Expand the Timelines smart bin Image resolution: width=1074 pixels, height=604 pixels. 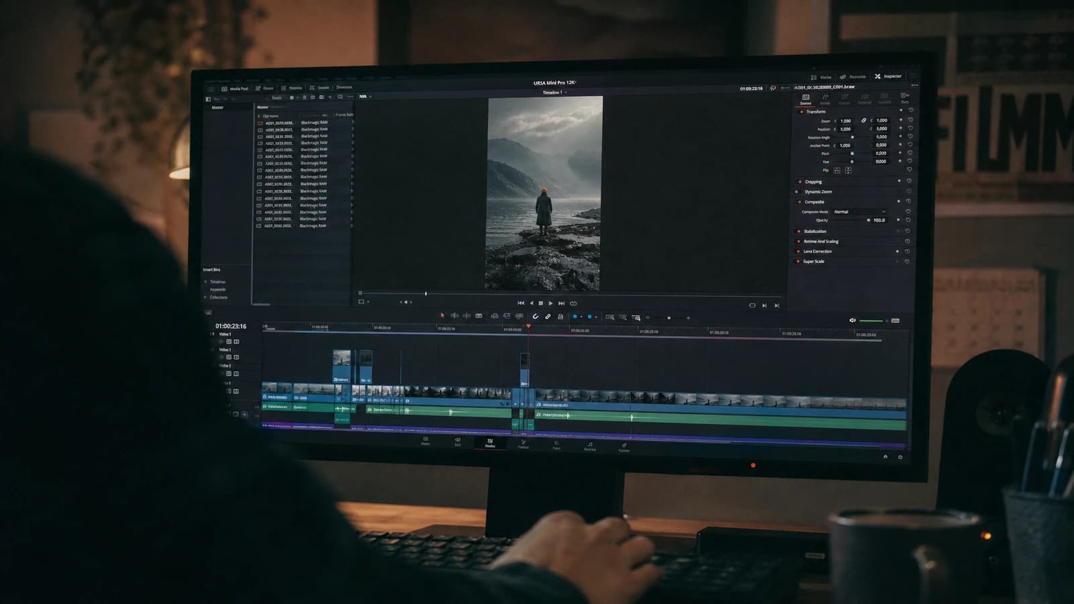(205, 282)
